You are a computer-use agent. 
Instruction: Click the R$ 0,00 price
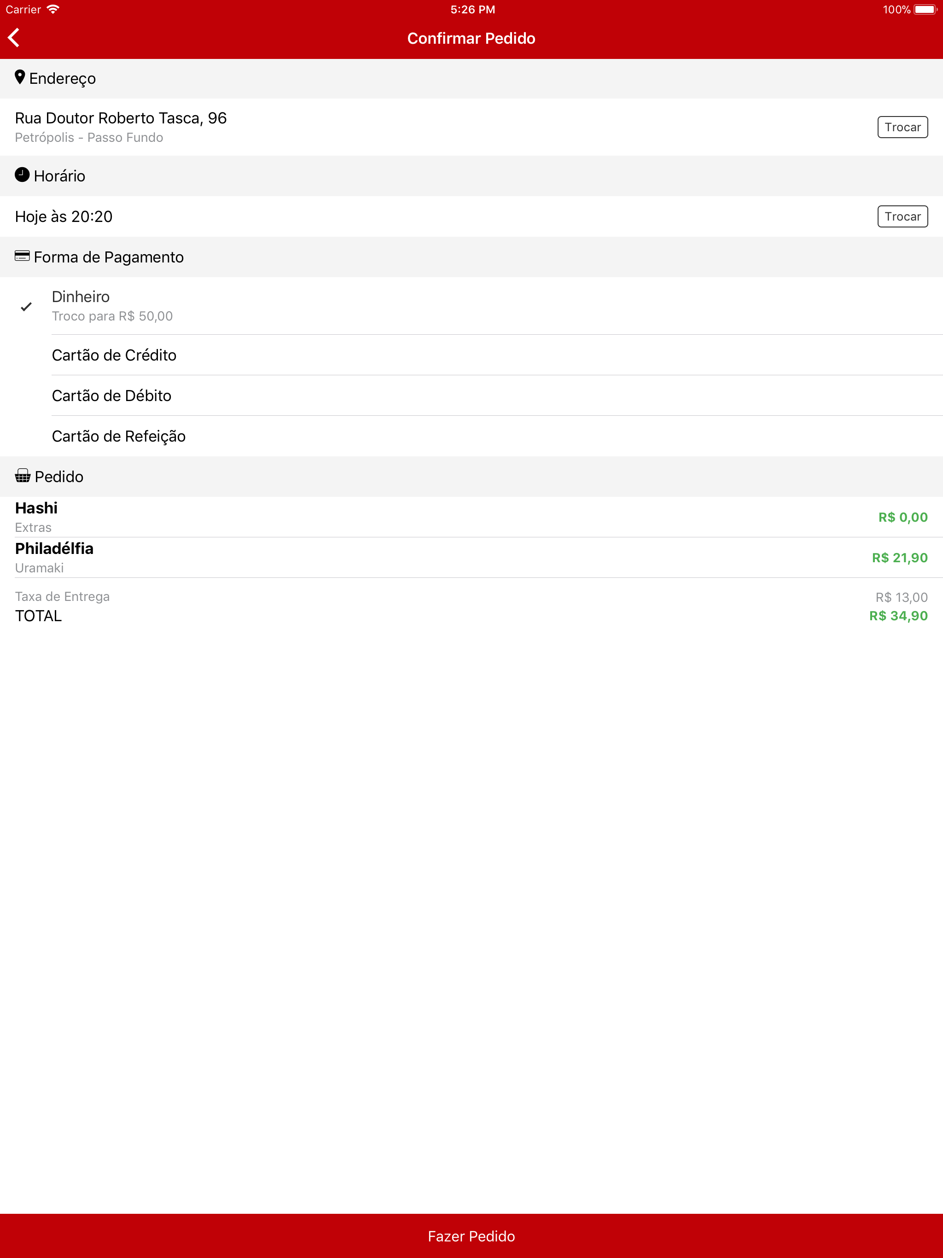click(x=903, y=517)
